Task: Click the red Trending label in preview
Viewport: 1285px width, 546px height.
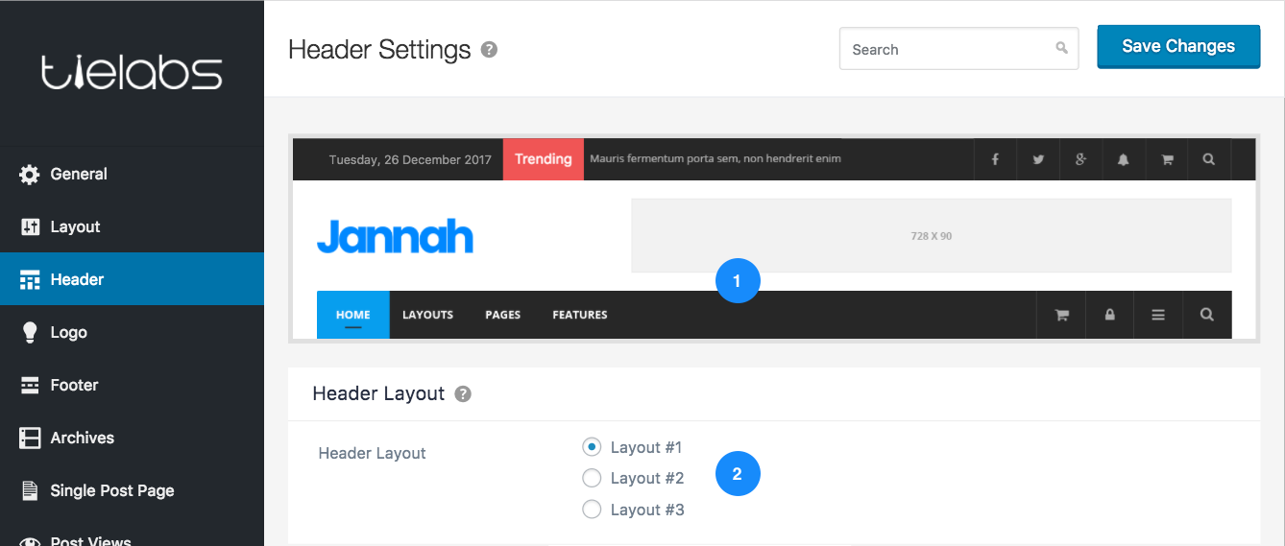Action: pyautogui.click(x=544, y=159)
